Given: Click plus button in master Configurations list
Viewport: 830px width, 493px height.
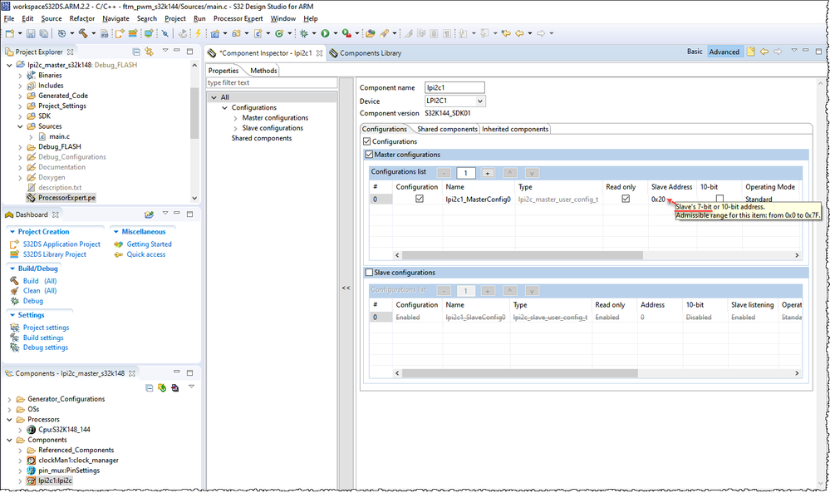Looking at the screenshot, I should click(x=488, y=173).
